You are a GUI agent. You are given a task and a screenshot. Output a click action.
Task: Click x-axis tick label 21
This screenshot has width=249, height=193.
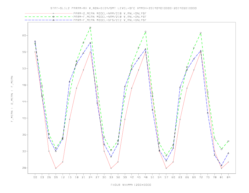[83, 177]
